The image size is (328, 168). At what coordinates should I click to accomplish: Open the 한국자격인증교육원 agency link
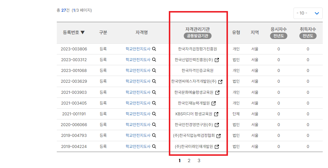point(198,70)
